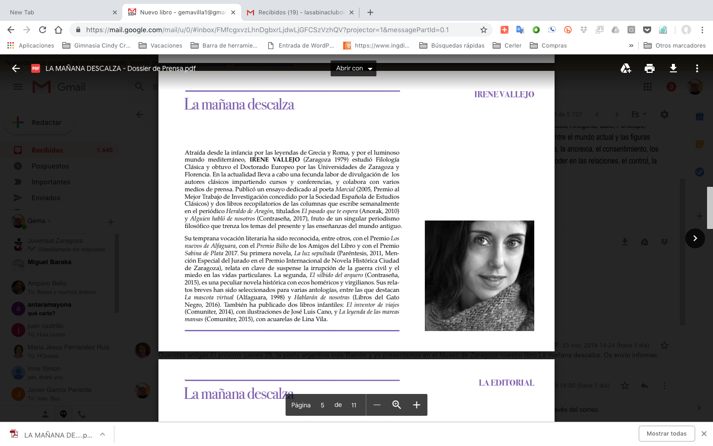Open the 'Abrir con' dropdown
The image size is (713, 446).
(x=354, y=68)
